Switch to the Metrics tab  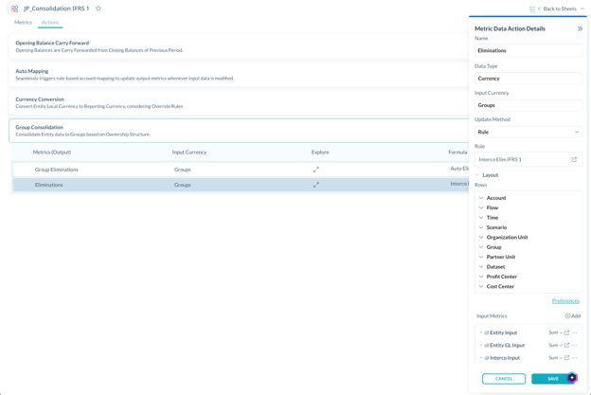coord(23,22)
